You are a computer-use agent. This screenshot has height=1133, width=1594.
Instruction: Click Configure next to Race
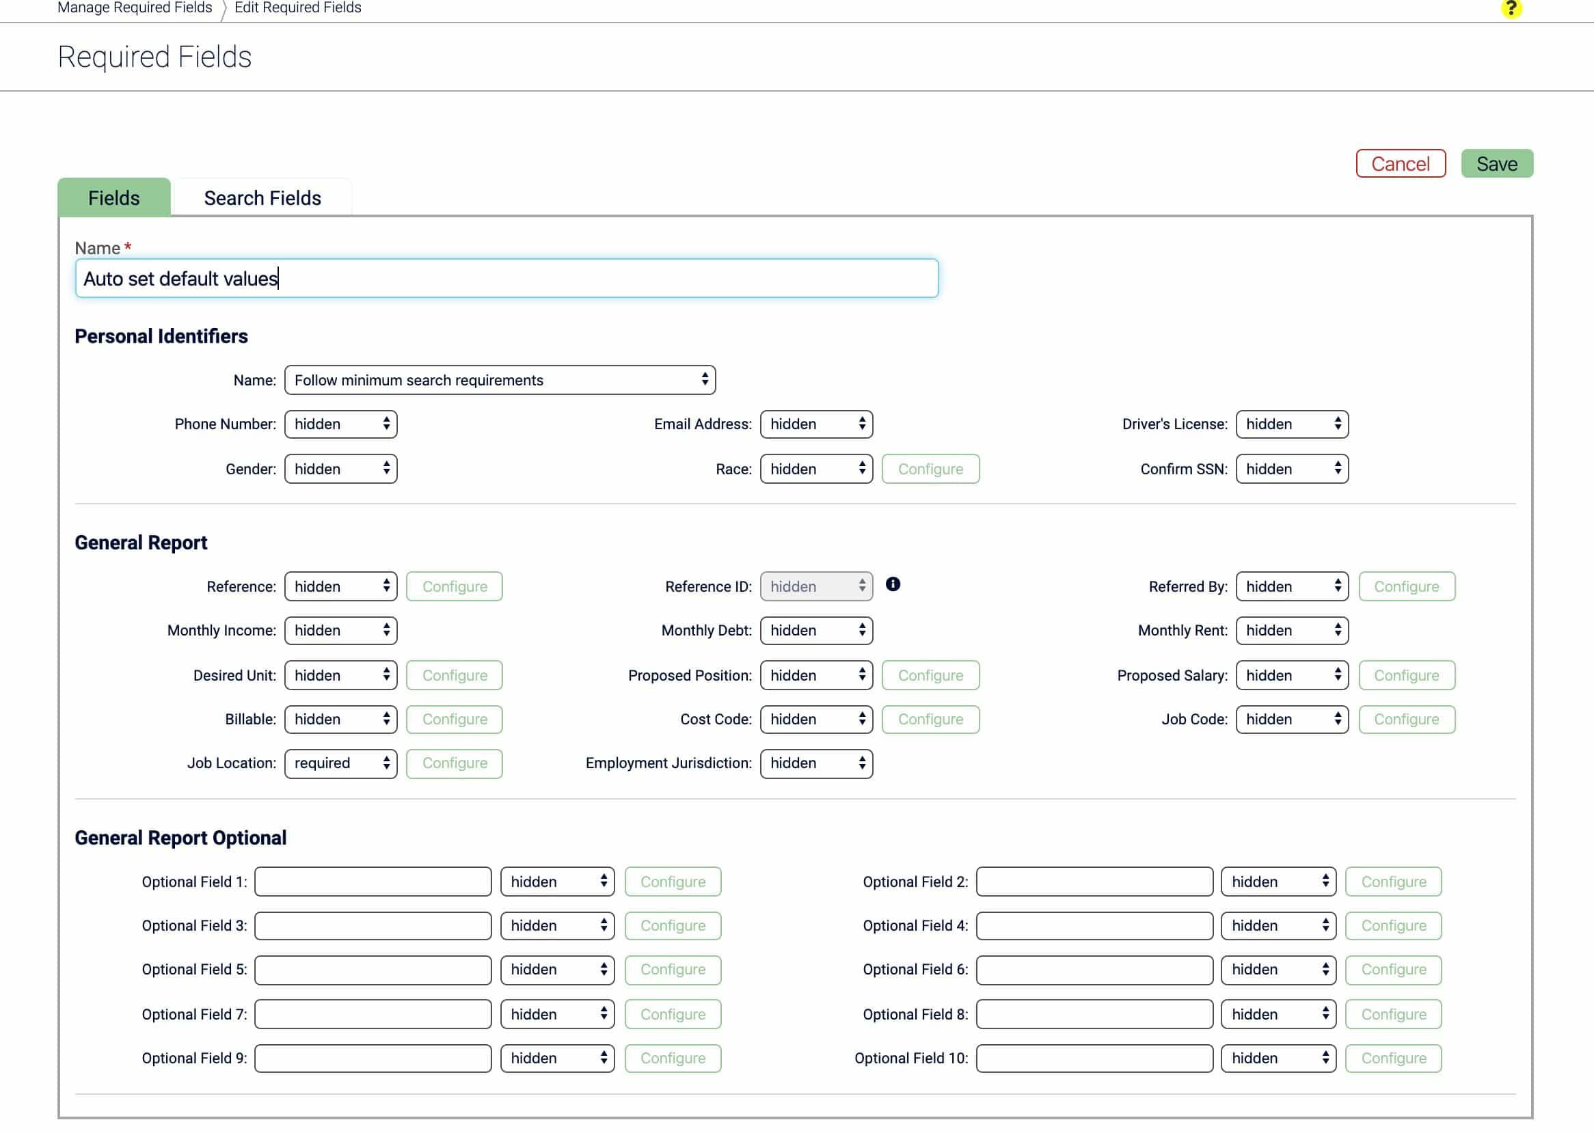[930, 469]
